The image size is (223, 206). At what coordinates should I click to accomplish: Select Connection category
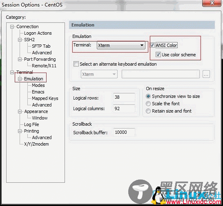pyautogui.click(x=27, y=27)
